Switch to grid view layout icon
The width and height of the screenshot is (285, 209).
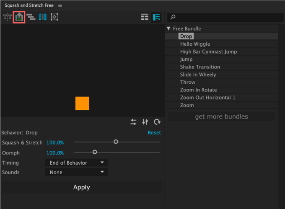[145, 17]
